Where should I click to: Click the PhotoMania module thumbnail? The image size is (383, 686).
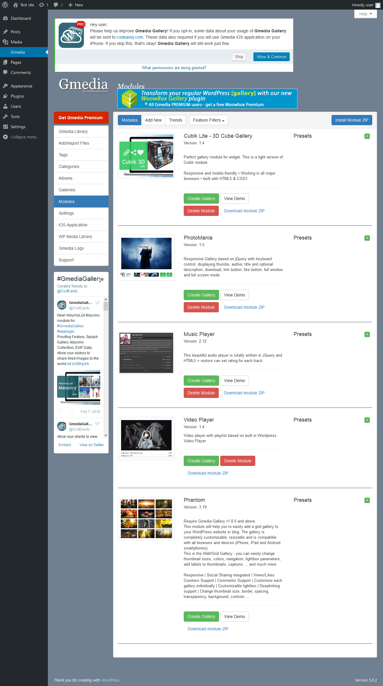[146, 258]
